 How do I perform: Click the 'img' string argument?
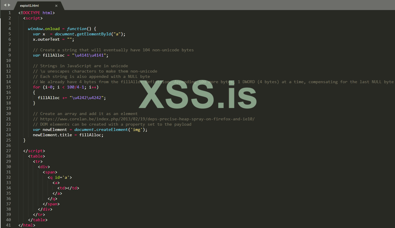(137, 129)
